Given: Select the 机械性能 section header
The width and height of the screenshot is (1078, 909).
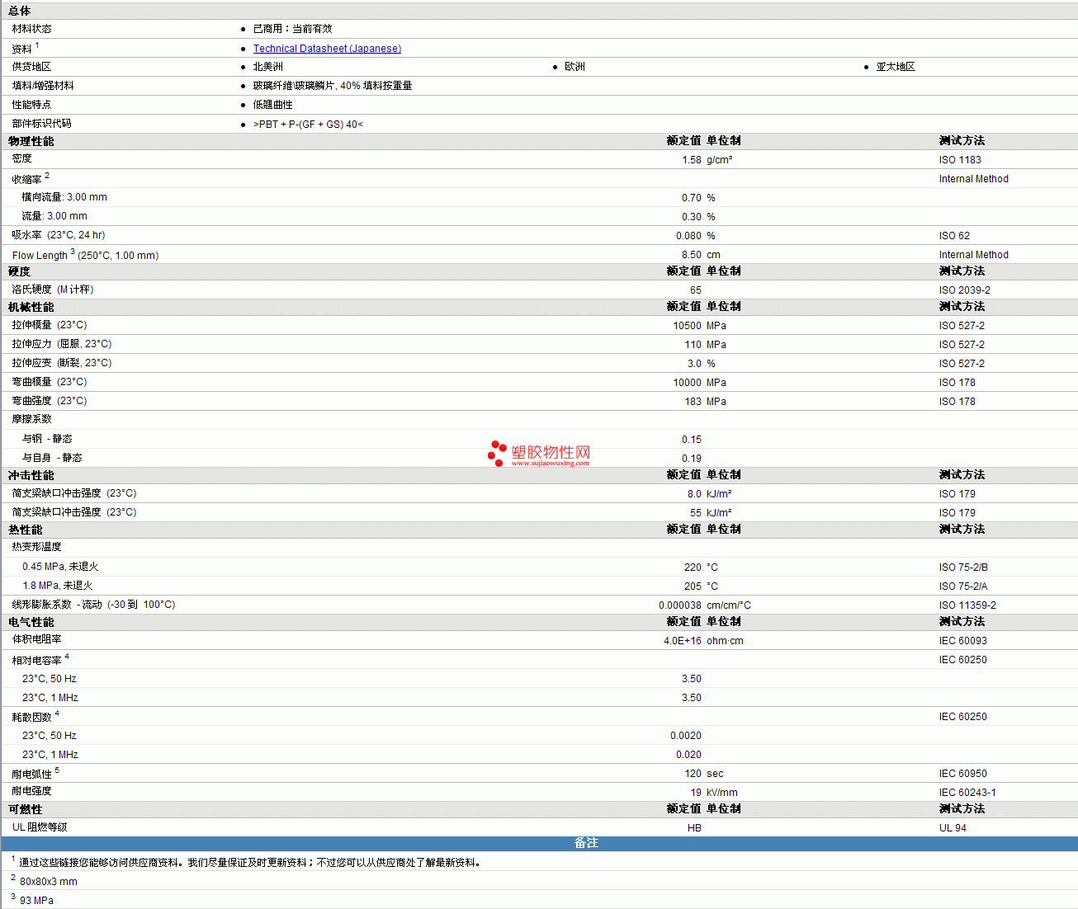Looking at the screenshot, I should [x=31, y=307].
